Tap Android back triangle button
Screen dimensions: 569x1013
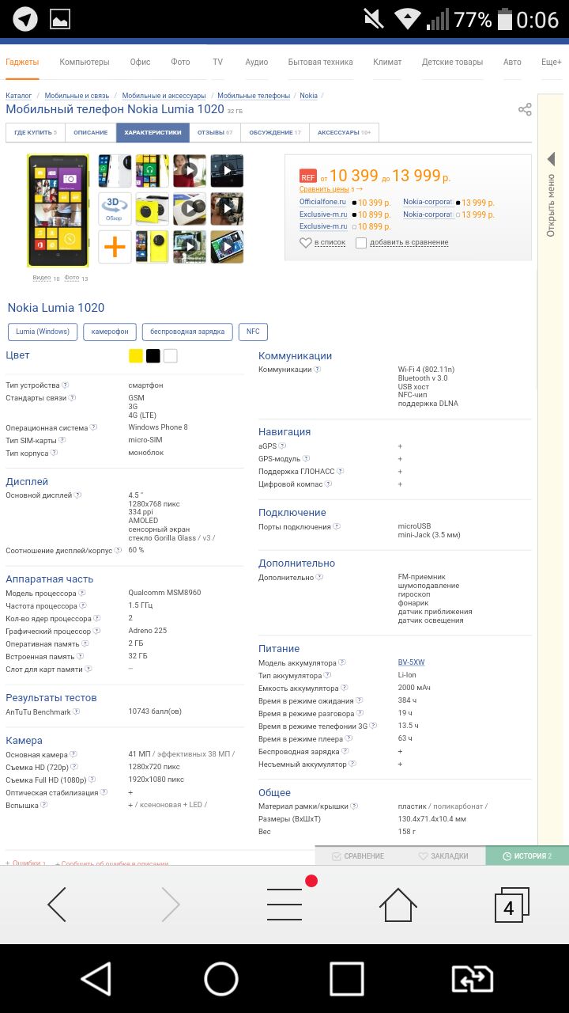96,979
